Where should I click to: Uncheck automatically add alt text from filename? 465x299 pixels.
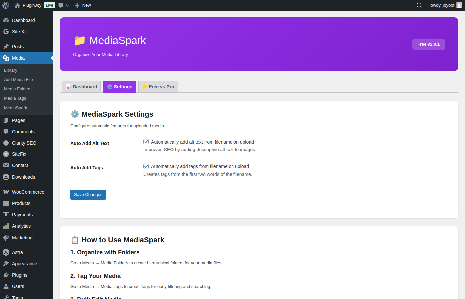point(146,141)
